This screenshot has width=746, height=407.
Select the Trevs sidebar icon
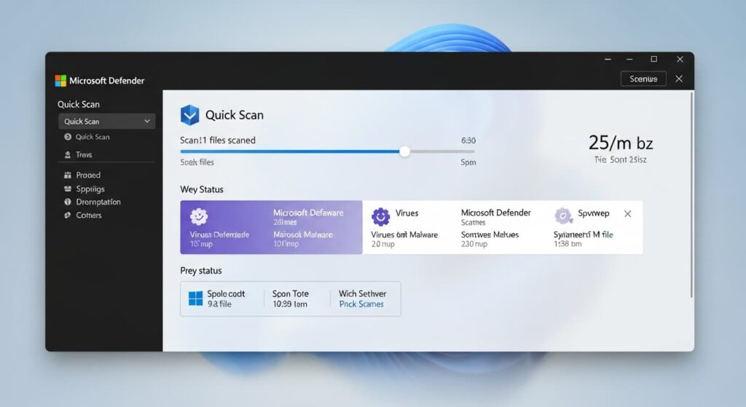tap(68, 154)
